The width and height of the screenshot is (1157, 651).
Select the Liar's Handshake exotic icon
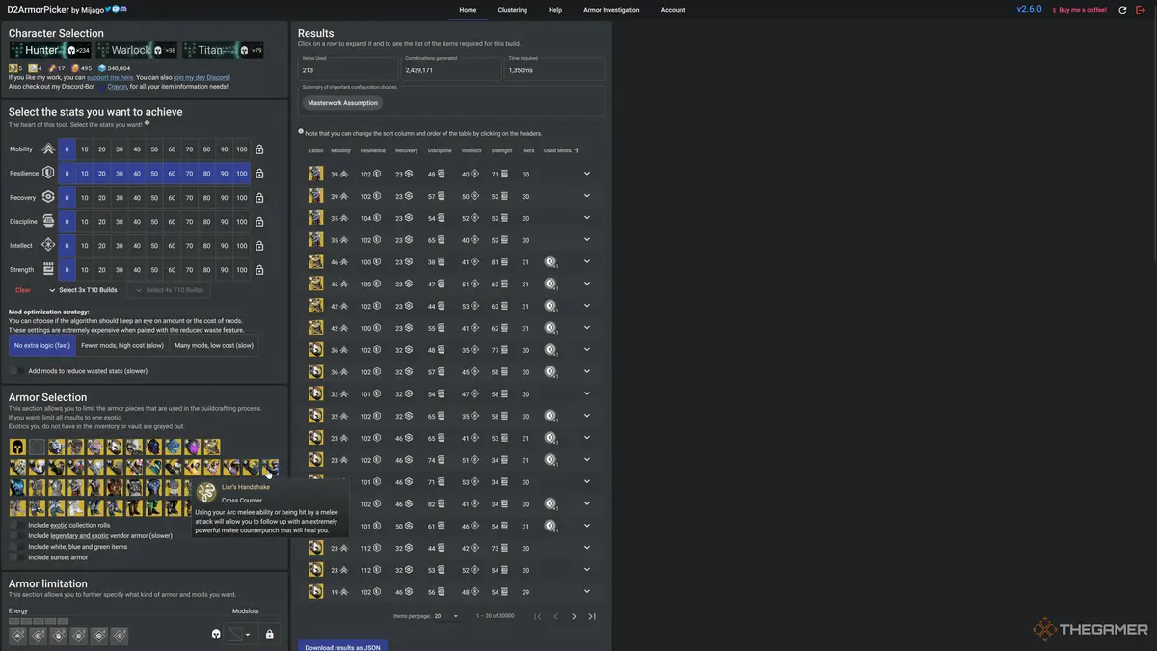(x=270, y=468)
